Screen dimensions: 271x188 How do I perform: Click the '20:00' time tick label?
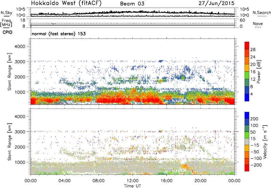click(x=201, y=181)
